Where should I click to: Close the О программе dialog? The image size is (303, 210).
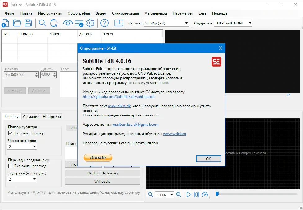pyautogui.click(x=221, y=48)
